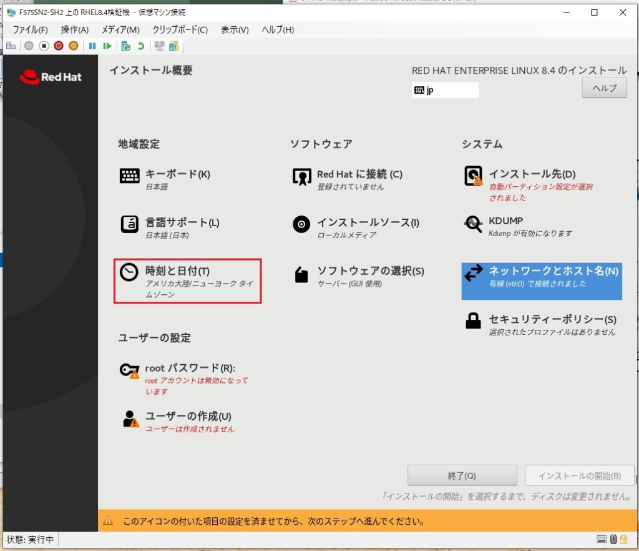
Task: Open ソフトウェアの選択(S)
Action: point(358,276)
